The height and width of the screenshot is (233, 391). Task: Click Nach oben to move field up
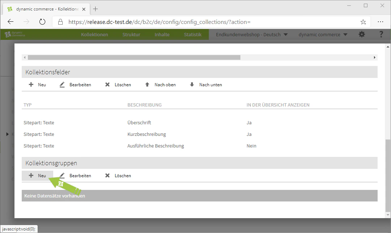pos(160,84)
